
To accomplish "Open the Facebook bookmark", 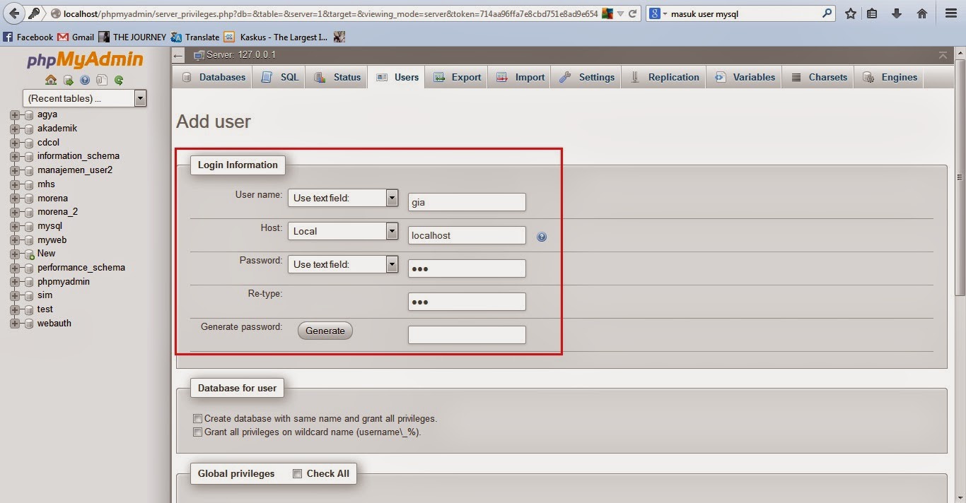I will (x=28, y=37).
